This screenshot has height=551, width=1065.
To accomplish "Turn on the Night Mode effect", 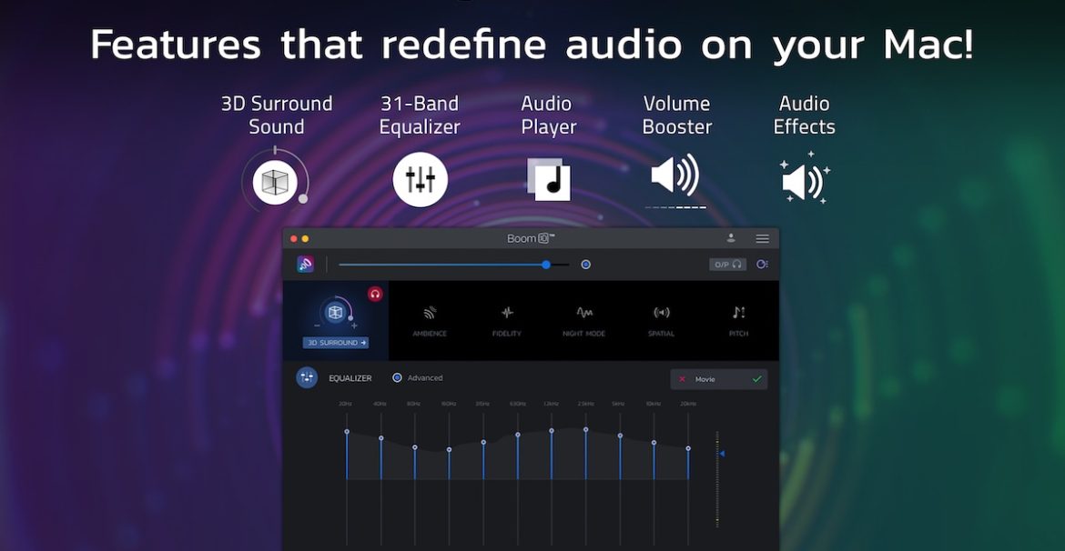I will pos(584,320).
